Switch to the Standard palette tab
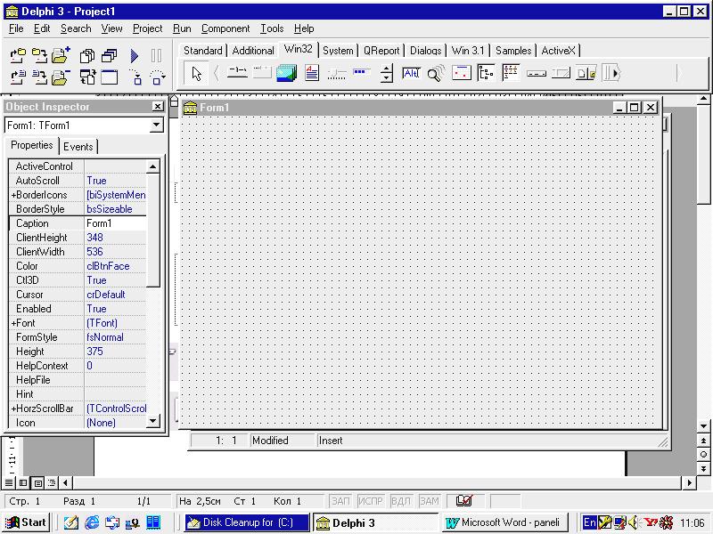 (x=203, y=51)
